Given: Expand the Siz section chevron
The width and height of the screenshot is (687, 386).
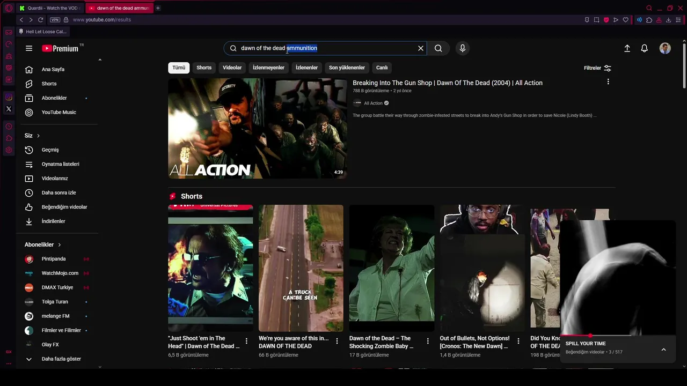Looking at the screenshot, I should [x=38, y=136].
